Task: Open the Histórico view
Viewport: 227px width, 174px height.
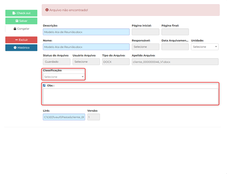Action: point(21,48)
